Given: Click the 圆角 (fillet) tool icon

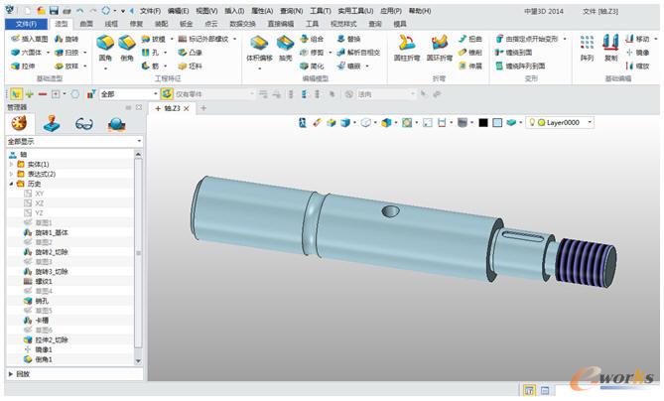Looking at the screenshot, I should coord(105,47).
